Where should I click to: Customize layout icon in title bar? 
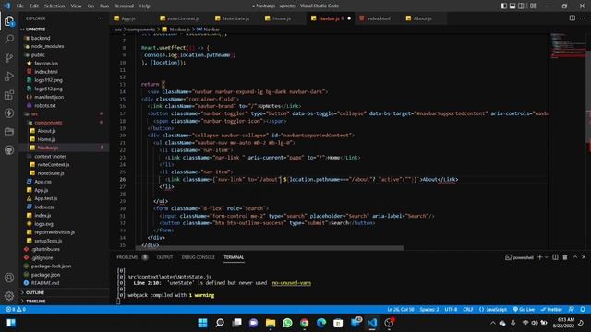(533, 6)
